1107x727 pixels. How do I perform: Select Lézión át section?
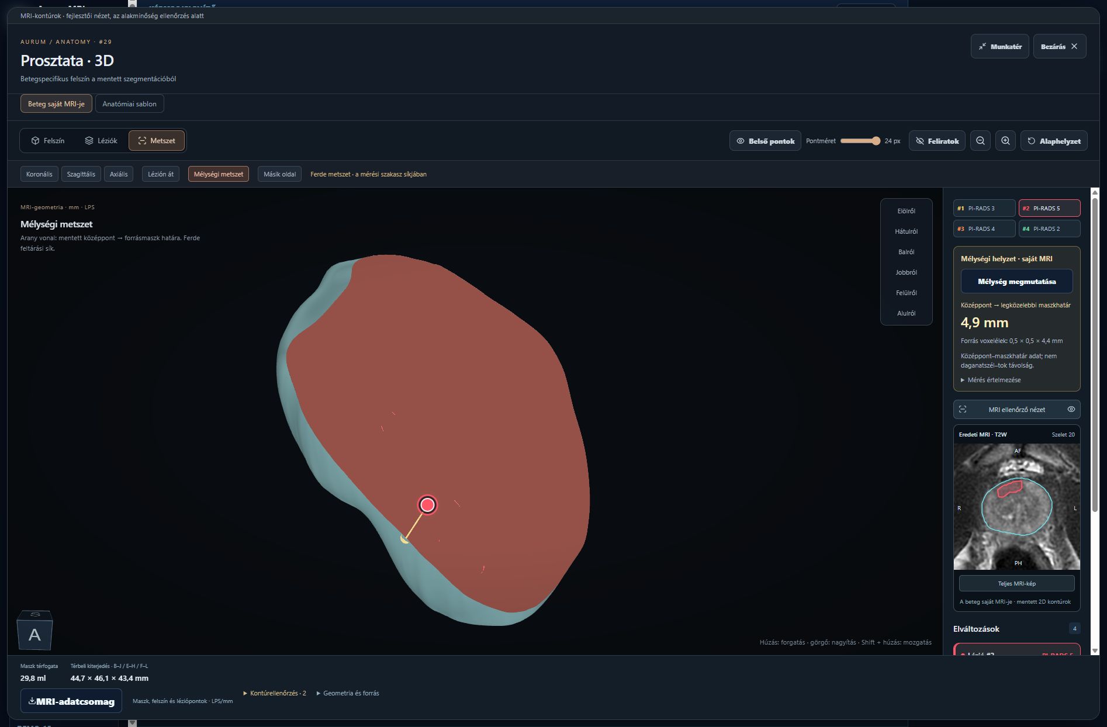(160, 174)
